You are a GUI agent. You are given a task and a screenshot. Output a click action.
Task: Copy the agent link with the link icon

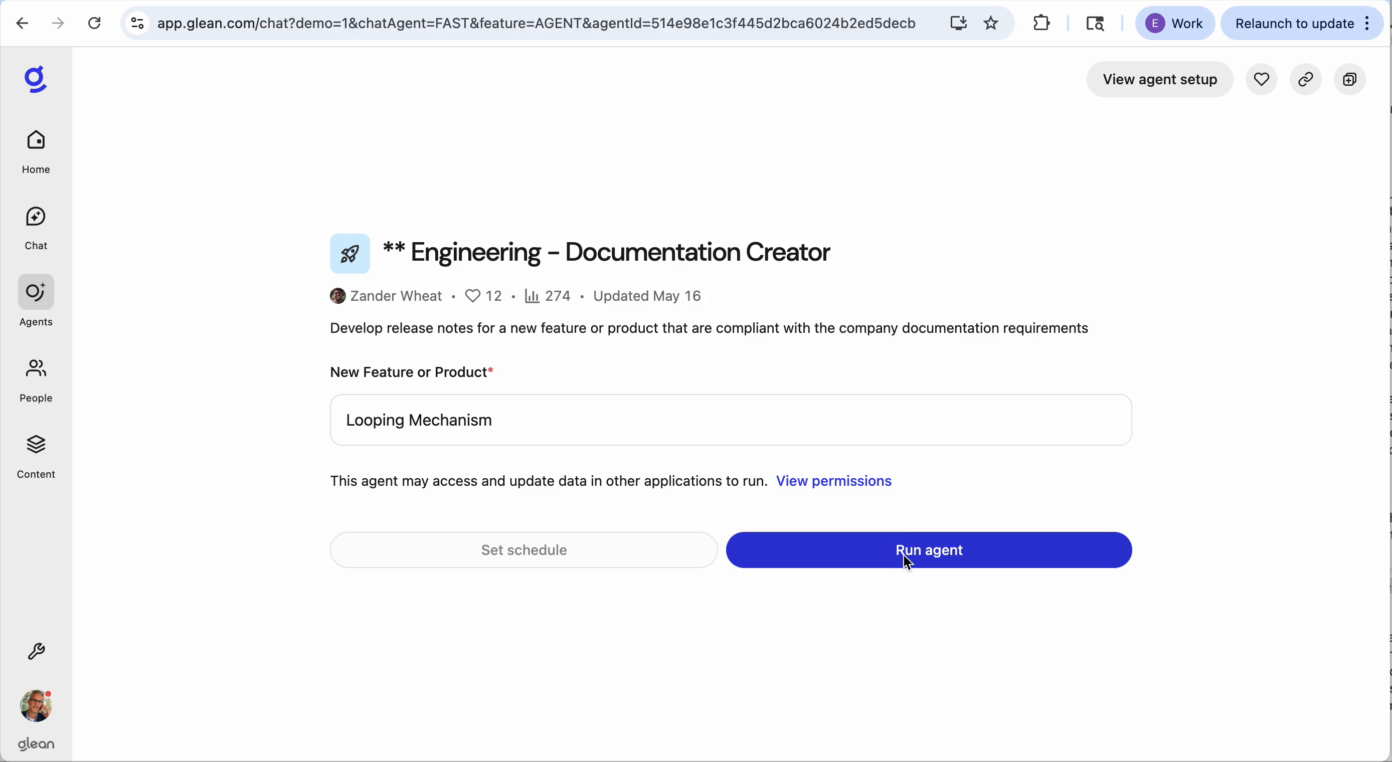point(1306,79)
